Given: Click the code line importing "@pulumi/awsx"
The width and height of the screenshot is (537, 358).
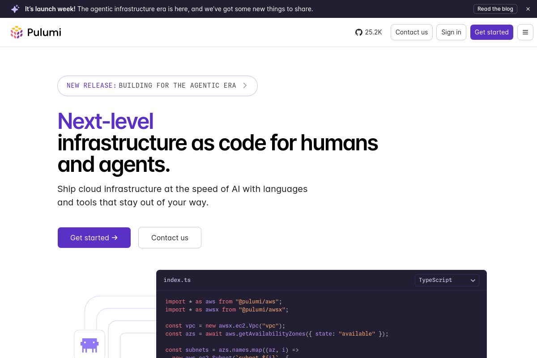Looking at the screenshot, I should click(227, 310).
